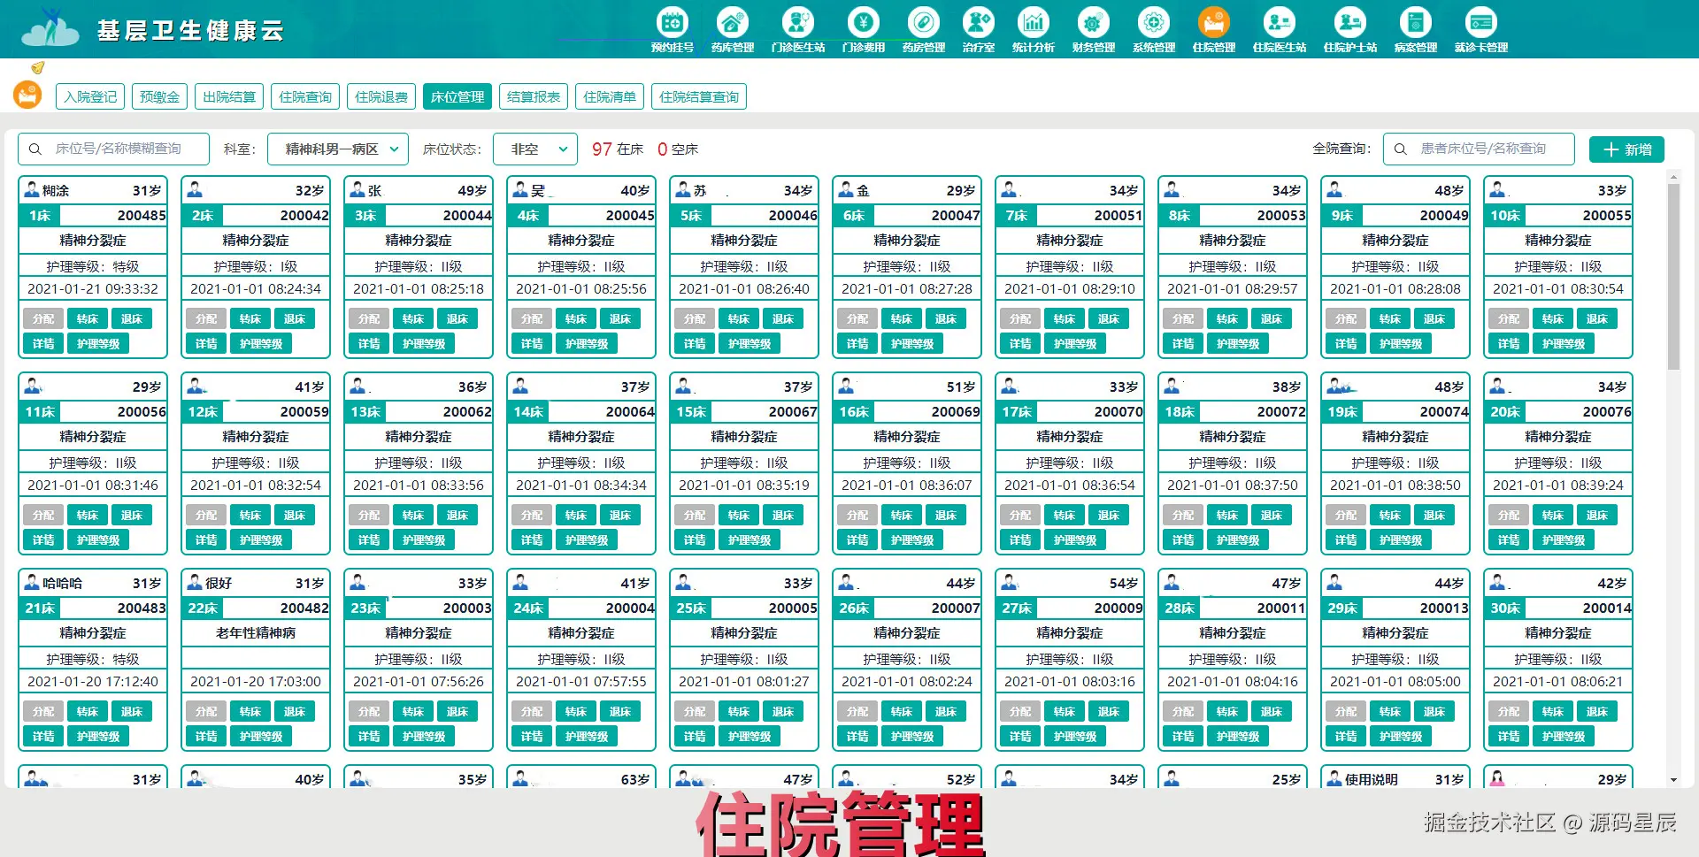Click admission time 2021-01-21 09:33:32

93,288
